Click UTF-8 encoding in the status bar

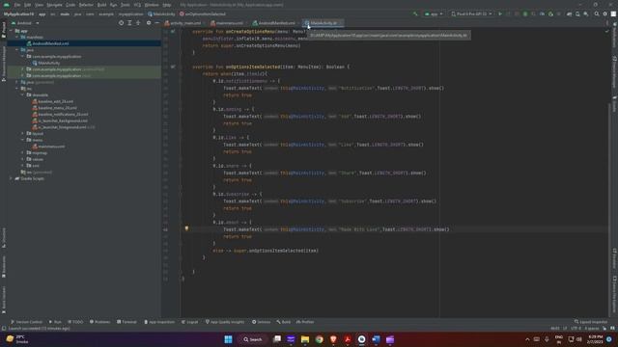click(576, 328)
